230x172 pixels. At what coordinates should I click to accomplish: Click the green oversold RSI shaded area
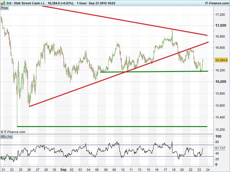point(13,158)
